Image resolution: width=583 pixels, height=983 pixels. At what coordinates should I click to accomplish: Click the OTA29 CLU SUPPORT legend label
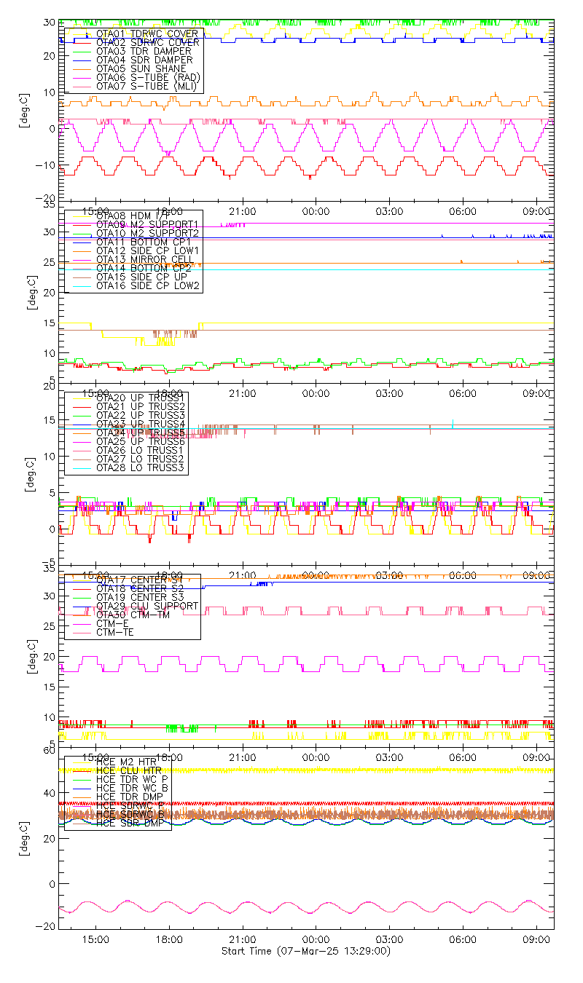pyautogui.click(x=147, y=606)
